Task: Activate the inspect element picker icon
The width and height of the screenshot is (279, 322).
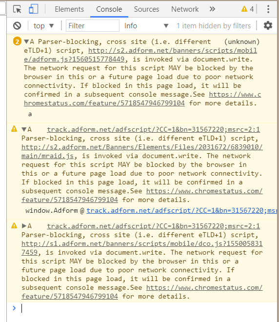Action: [17, 9]
